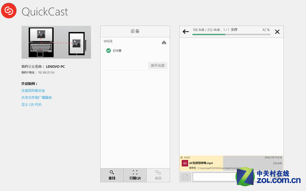Cancel transfer with the X icon

[277, 32]
